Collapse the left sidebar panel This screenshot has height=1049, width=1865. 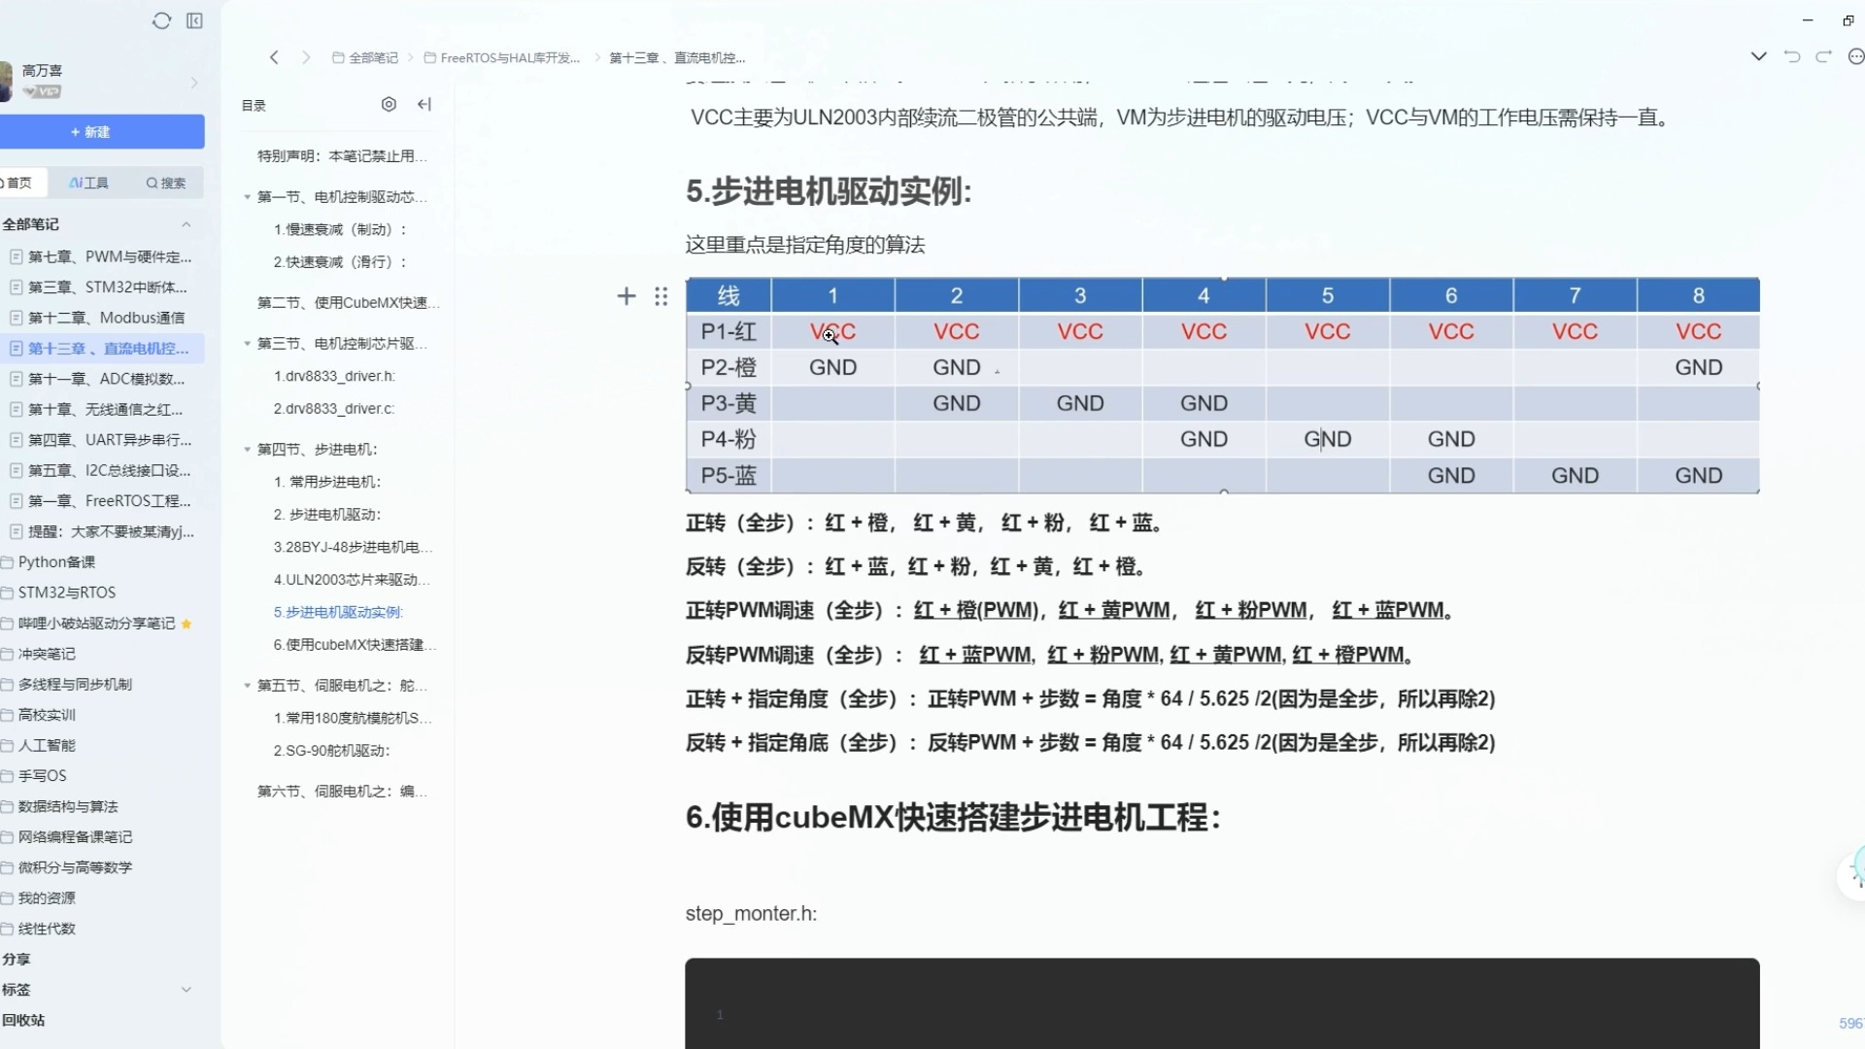click(x=195, y=20)
